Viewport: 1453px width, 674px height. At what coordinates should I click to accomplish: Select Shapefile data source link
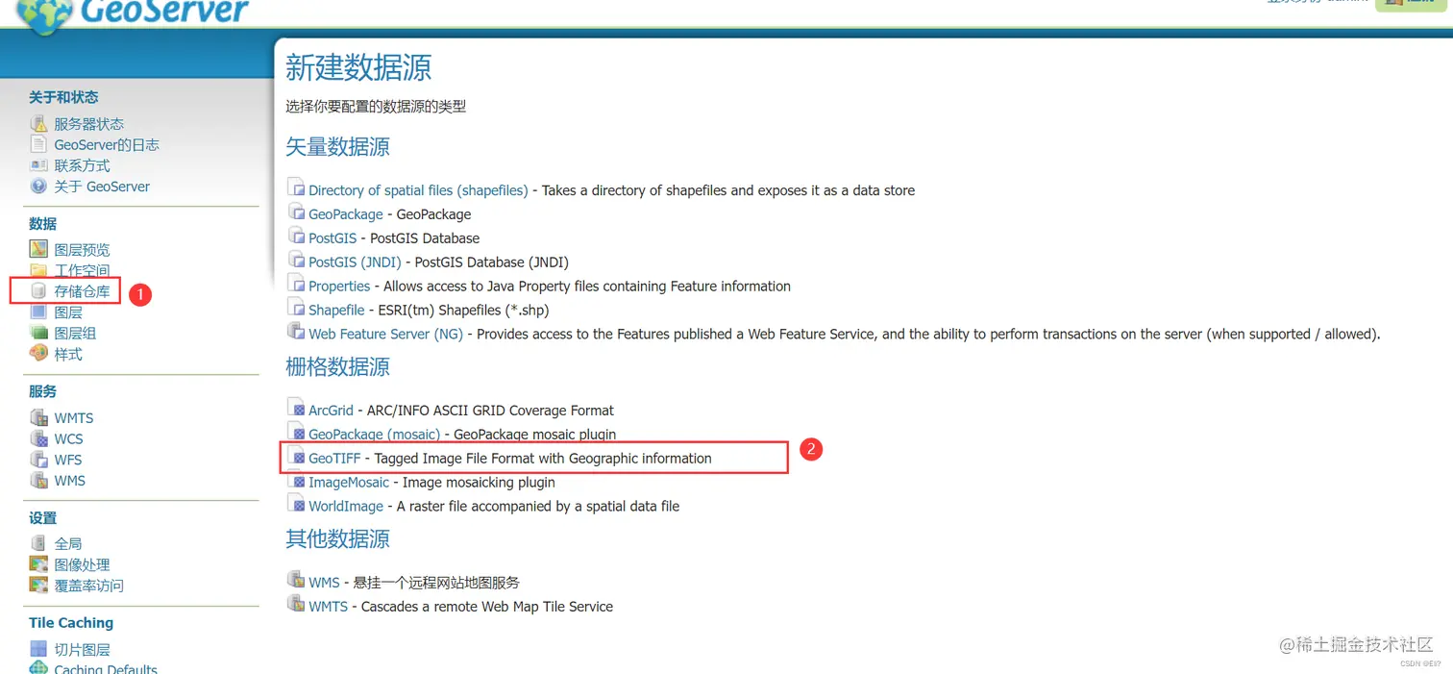[336, 311]
